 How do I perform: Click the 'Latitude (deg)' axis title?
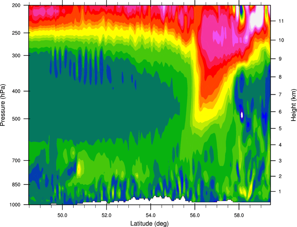coord(150,224)
